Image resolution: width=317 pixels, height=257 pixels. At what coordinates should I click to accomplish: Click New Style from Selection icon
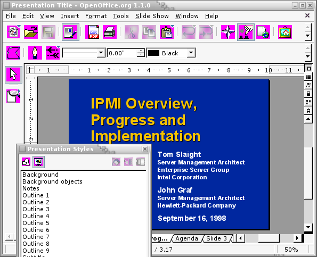pos(128,162)
